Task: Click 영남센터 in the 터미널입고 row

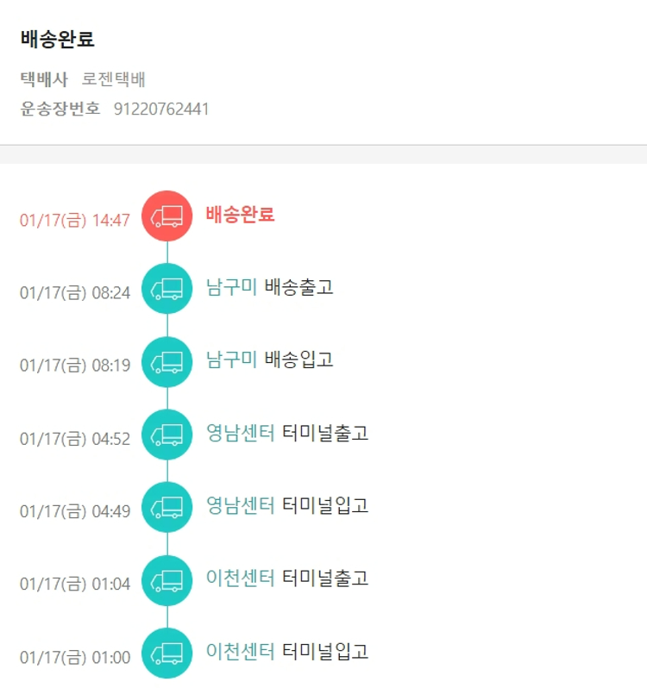Action: 241,506
